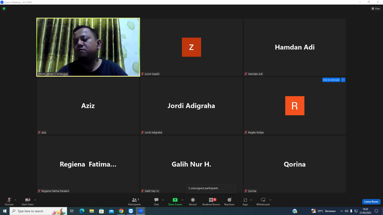
Task: Open Task View on the taskbar
Action: 72,211
